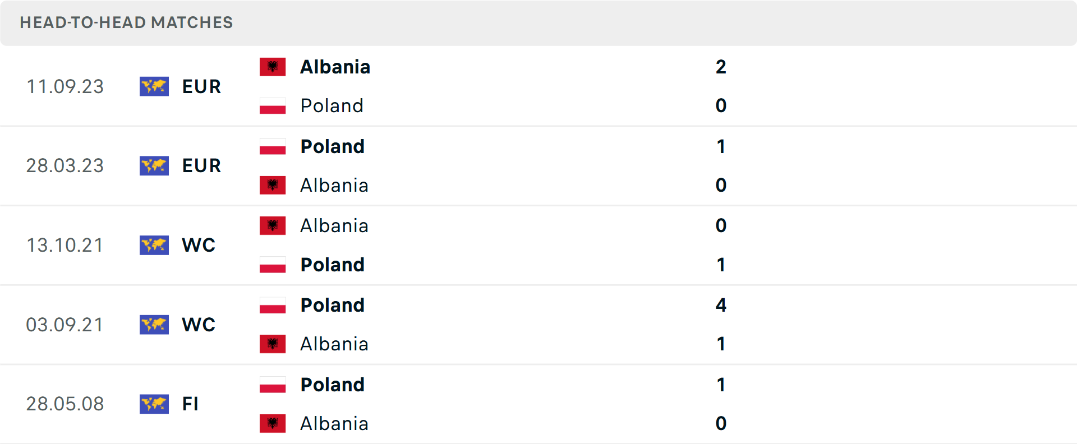1077x444 pixels.
Task: Open the Albania team page from the top match
Action: [x=335, y=67]
